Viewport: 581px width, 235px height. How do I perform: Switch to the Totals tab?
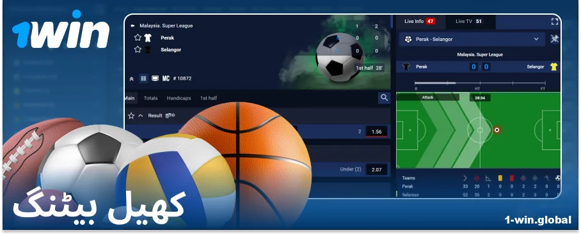150,98
